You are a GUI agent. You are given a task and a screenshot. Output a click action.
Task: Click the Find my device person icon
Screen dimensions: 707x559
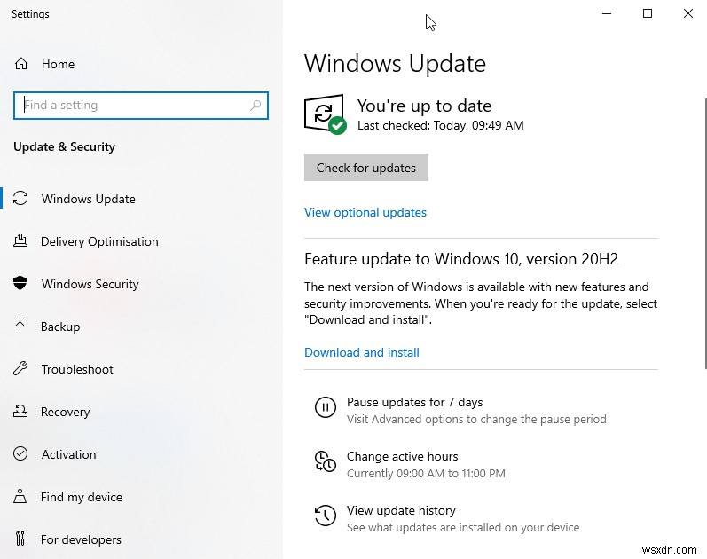pyautogui.click(x=20, y=496)
